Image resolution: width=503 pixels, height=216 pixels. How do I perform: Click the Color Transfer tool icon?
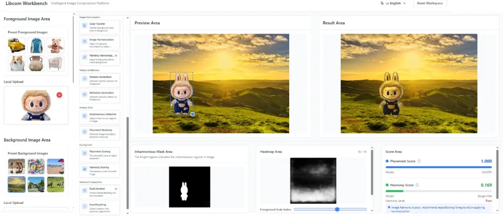click(84, 26)
